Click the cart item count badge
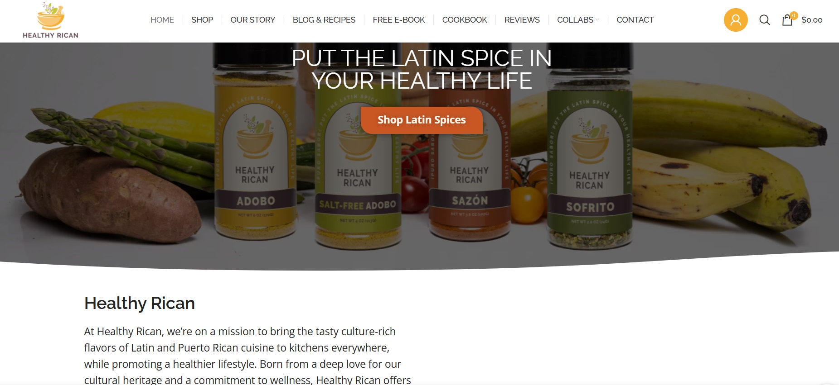The height and width of the screenshot is (385, 839). (x=794, y=15)
